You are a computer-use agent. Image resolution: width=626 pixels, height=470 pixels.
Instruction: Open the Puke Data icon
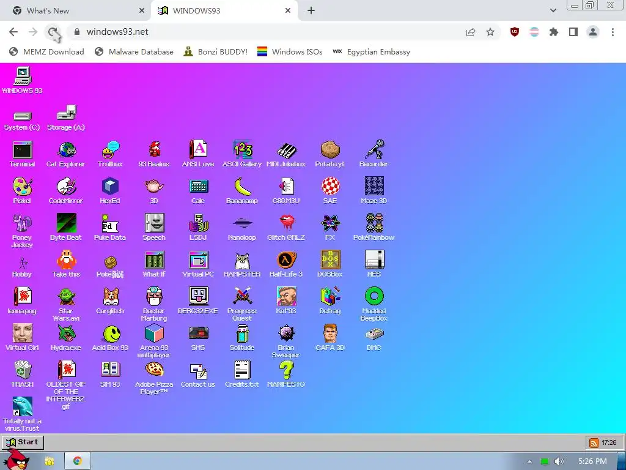click(x=110, y=228)
